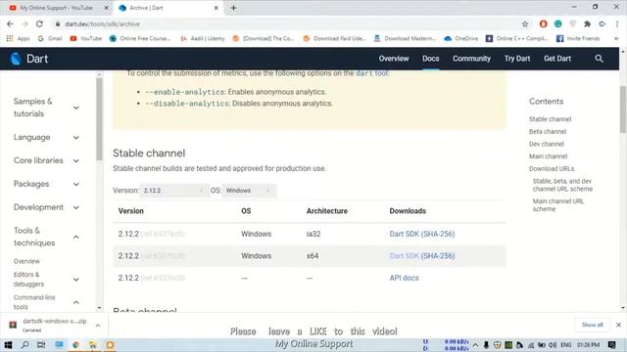Open the Apps bookmarks shortcut

tap(19, 38)
